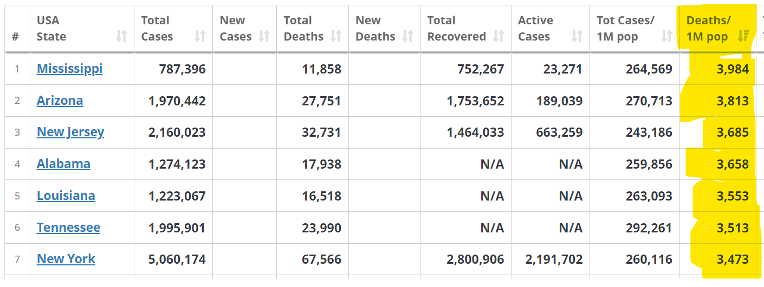The width and height of the screenshot is (764, 287).
Task: Click sort icon beside Total Deaths
Action: (336, 36)
